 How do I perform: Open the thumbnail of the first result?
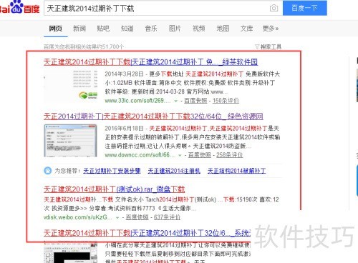click(x=70, y=86)
